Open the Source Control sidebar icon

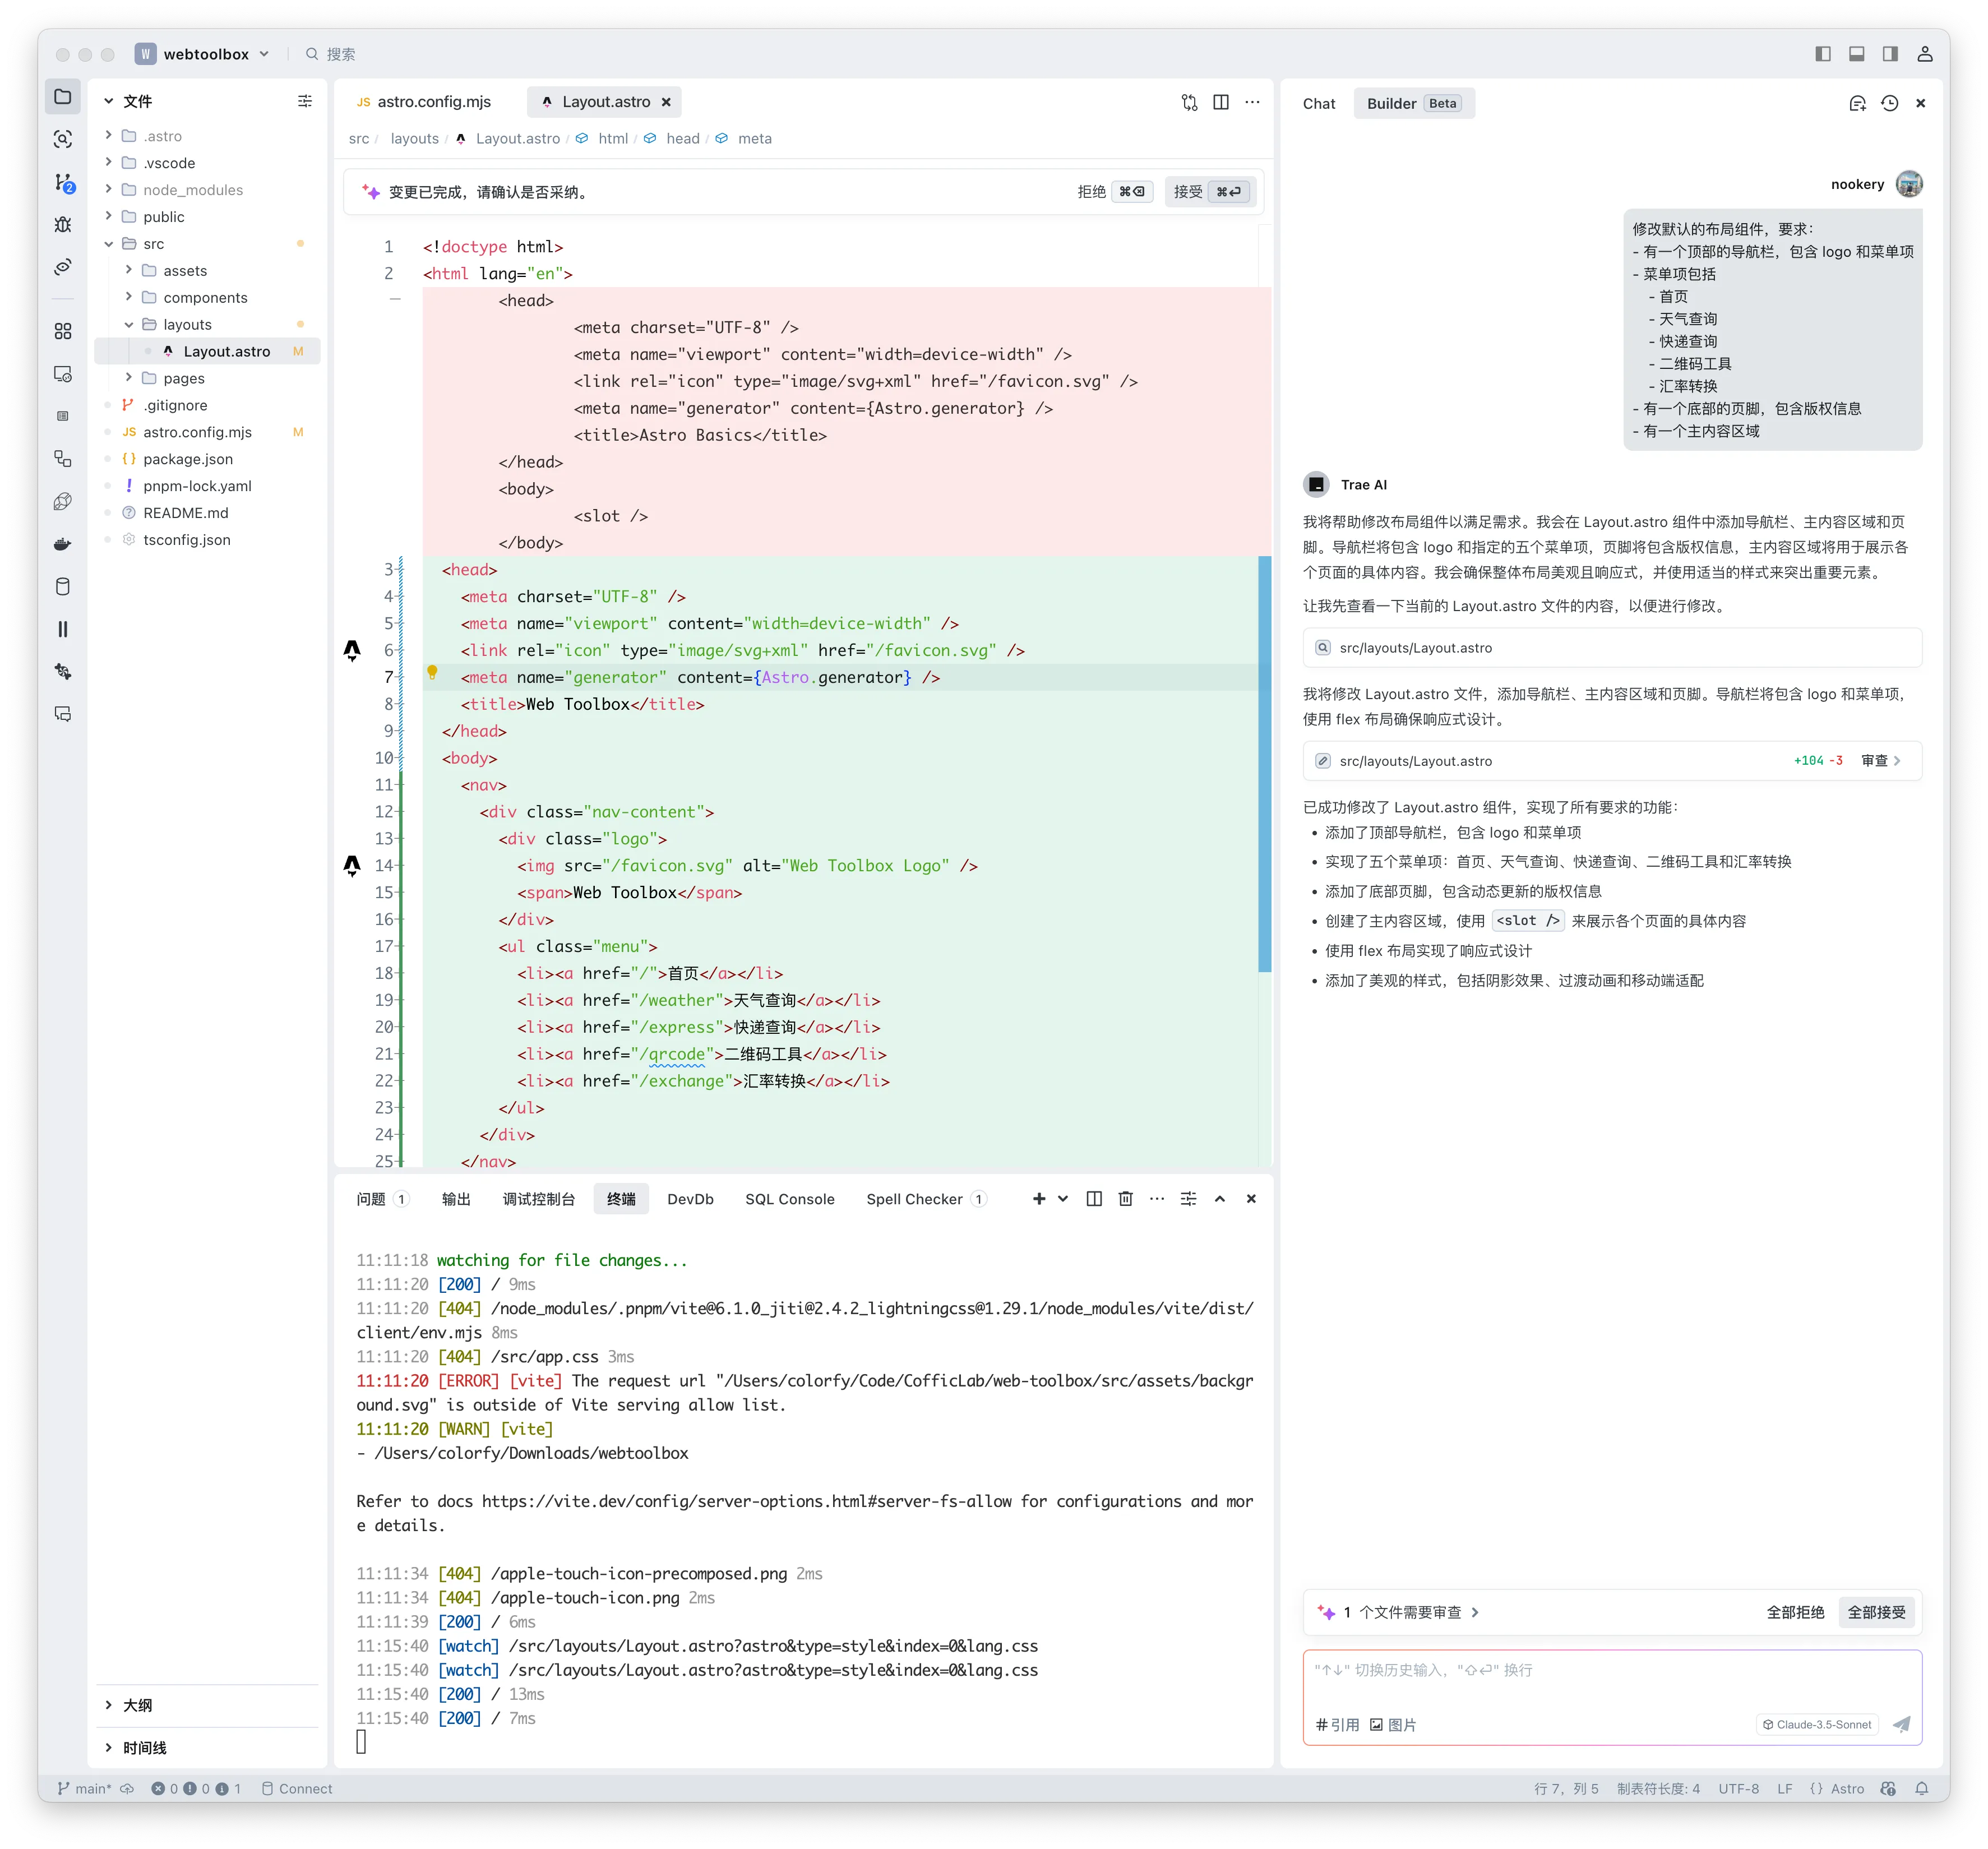(x=63, y=182)
